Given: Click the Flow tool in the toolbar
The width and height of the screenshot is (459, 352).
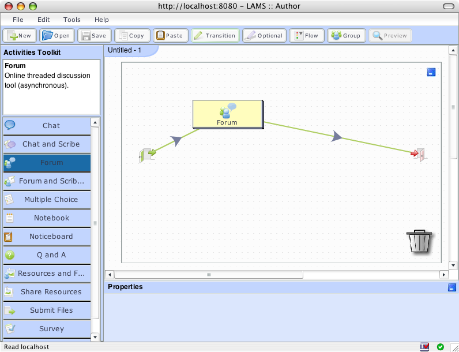Looking at the screenshot, I should tap(307, 36).
